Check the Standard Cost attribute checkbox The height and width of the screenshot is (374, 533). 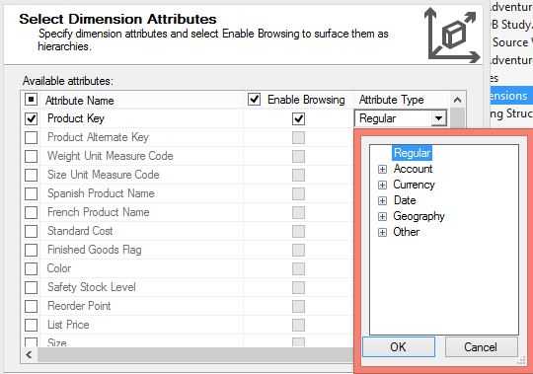point(32,231)
